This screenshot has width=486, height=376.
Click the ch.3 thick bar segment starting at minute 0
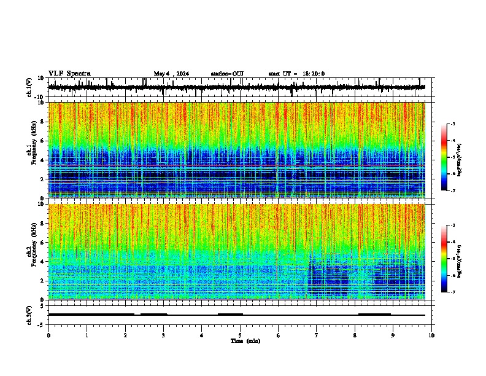91,315
